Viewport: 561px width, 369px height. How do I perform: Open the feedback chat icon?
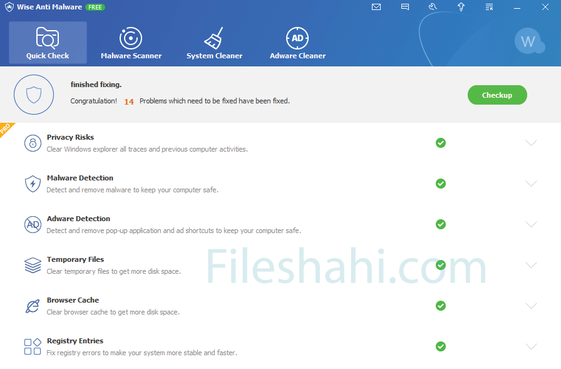click(404, 7)
